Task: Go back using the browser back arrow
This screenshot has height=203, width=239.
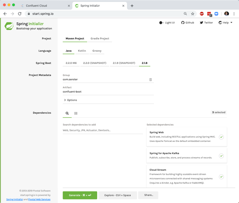Action: (x=5, y=14)
